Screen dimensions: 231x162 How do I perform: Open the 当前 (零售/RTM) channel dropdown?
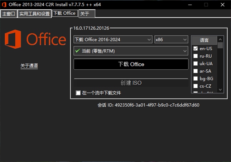[131, 51]
